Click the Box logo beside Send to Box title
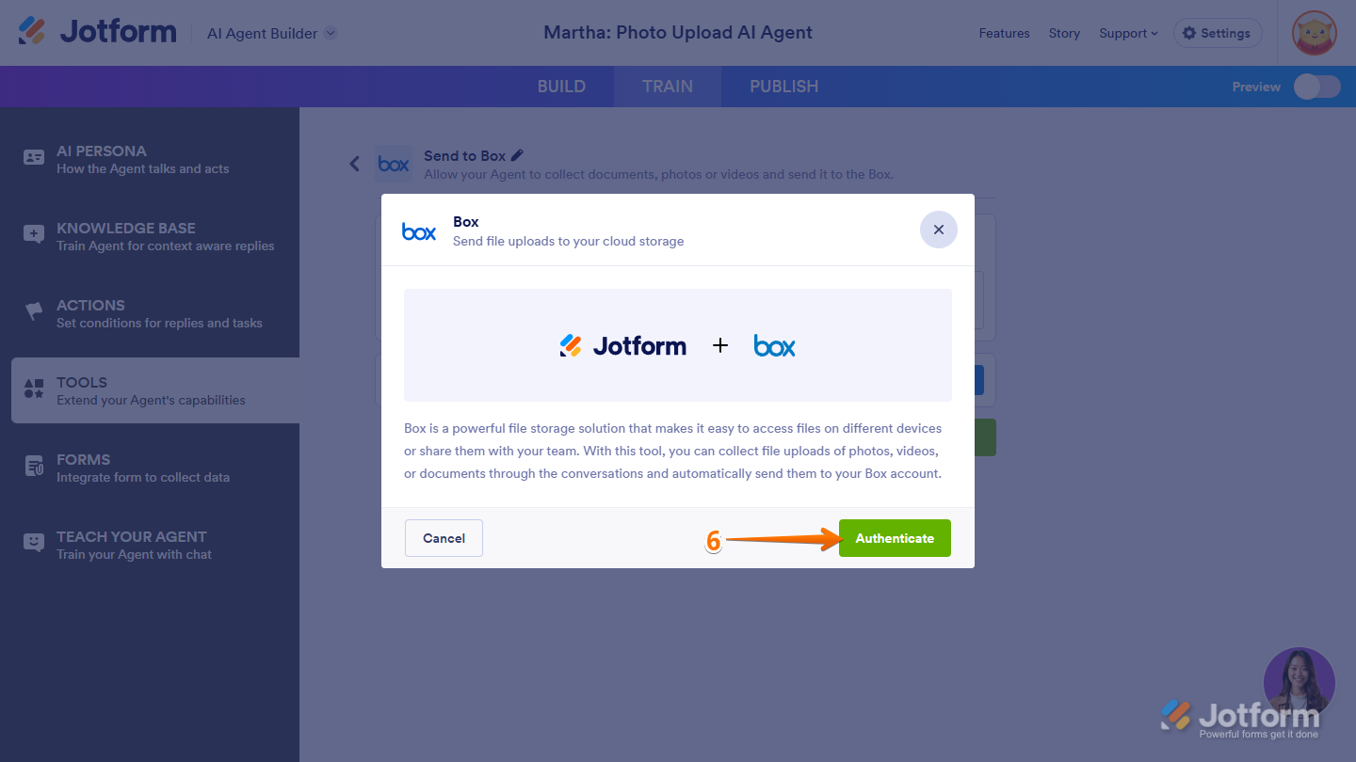 (393, 164)
